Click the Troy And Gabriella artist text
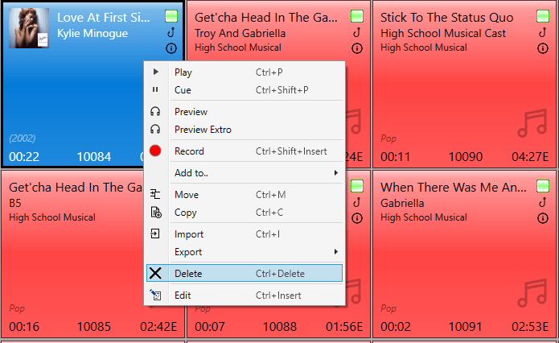Viewport: 559px width, 343px height. click(240, 33)
